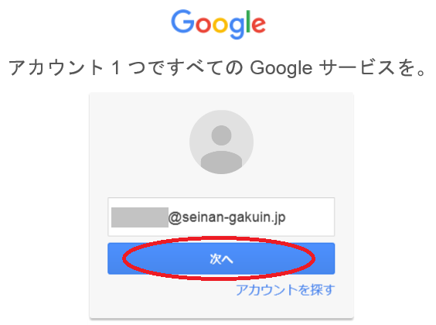This screenshot has width=436, height=325.
Task: Click the grayed-out username part of the email
Action: 140,217
